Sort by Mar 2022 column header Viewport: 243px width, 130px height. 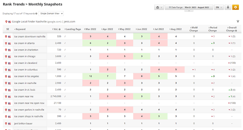(90, 29)
